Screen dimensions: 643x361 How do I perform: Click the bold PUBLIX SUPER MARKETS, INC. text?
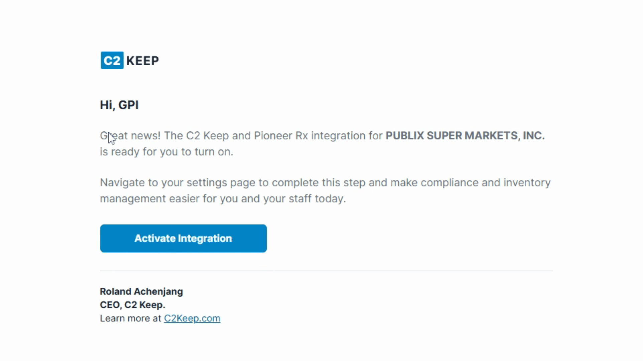point(465,135)
